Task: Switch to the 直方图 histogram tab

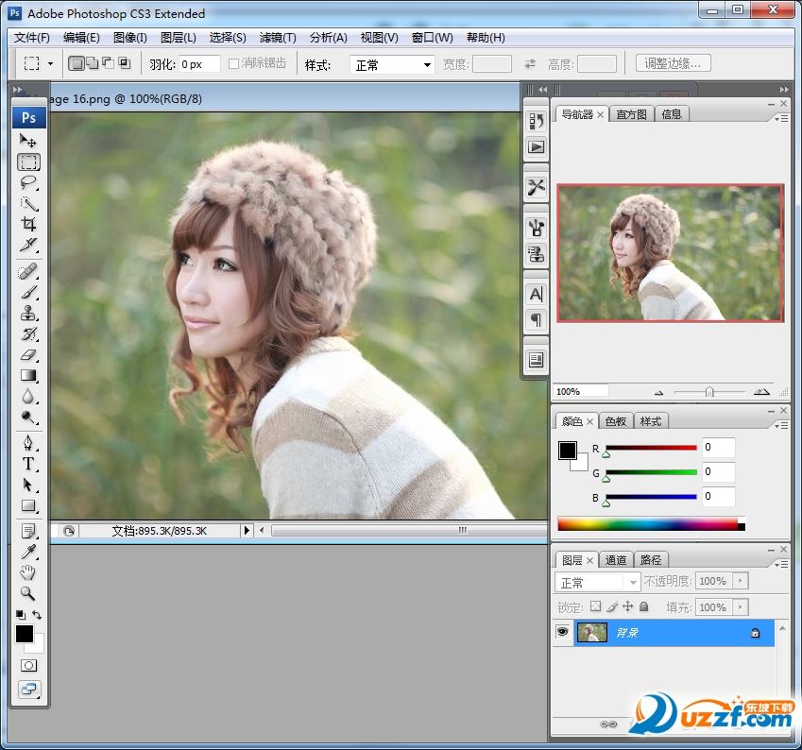Action: pyautogui.click(x=631, y=114)
